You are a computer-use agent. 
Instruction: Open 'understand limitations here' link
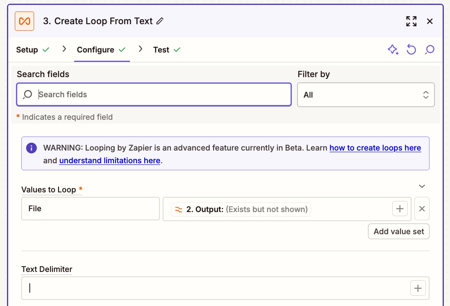pyautogui.click(x=109, y=160)
